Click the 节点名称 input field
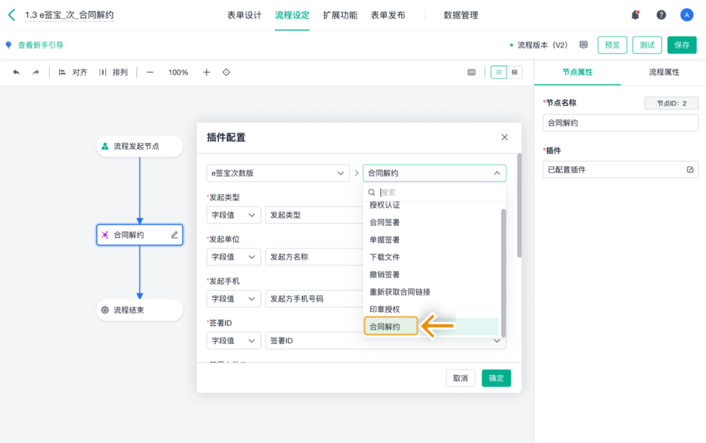706x443 pixels. click(x=620, y=123)
